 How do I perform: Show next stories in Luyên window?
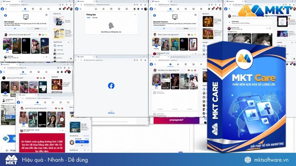point(44,89)
